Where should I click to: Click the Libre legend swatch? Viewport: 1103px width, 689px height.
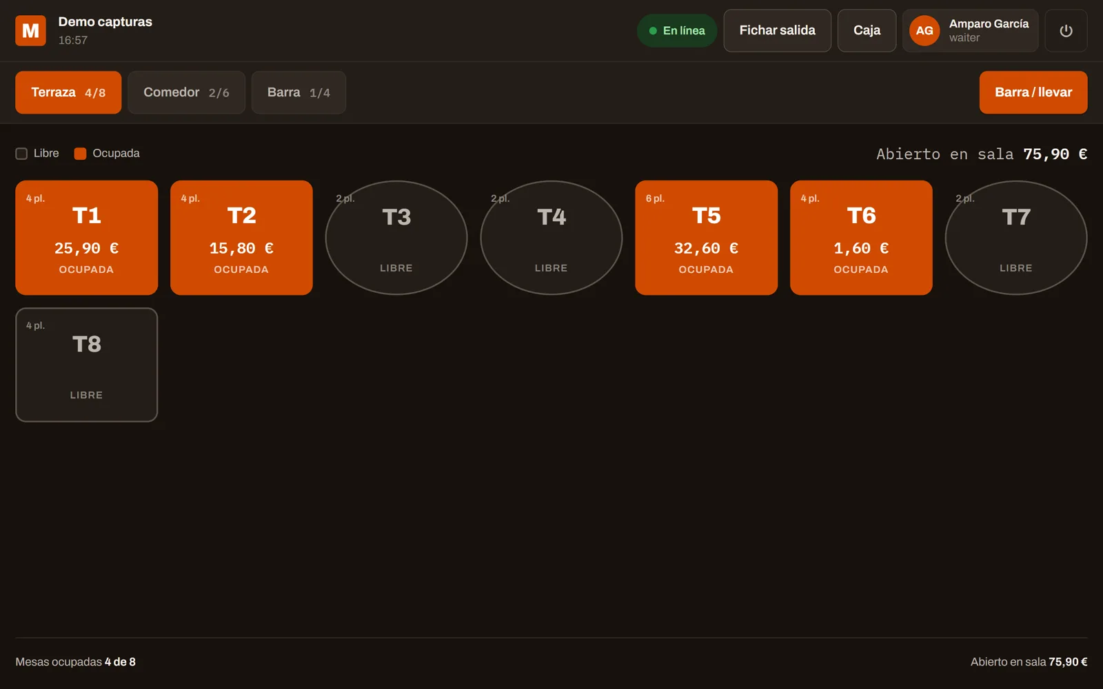(21, 154)
